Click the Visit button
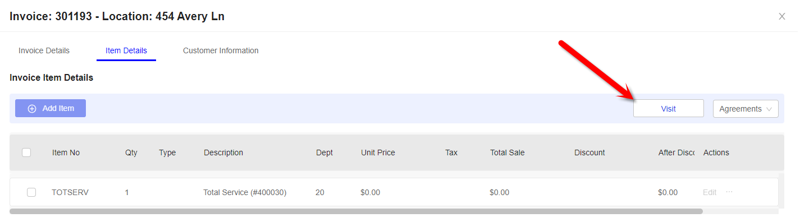The image size is (800, 222). click(668, 109)
